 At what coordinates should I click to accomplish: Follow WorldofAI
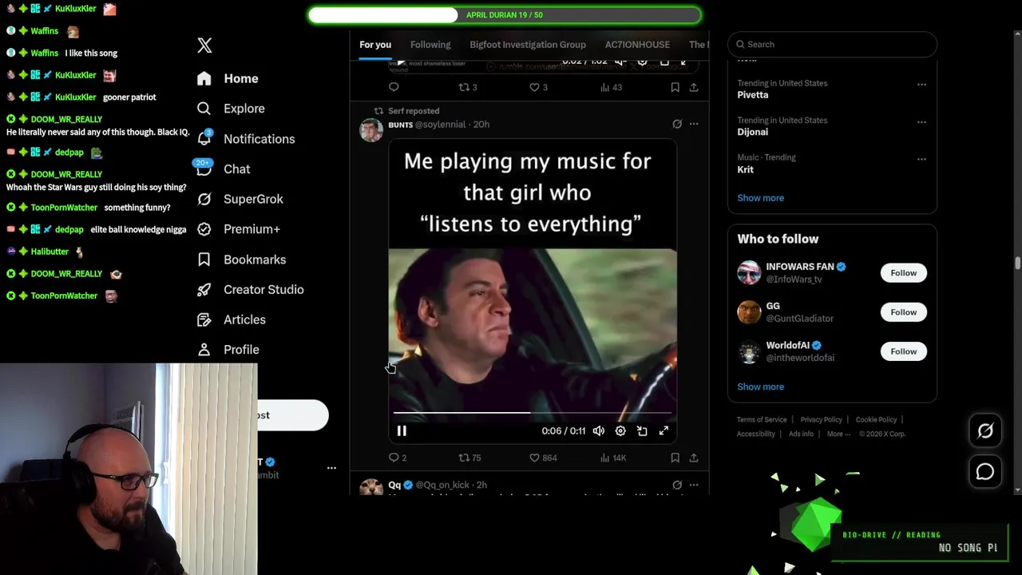(904, 351)
